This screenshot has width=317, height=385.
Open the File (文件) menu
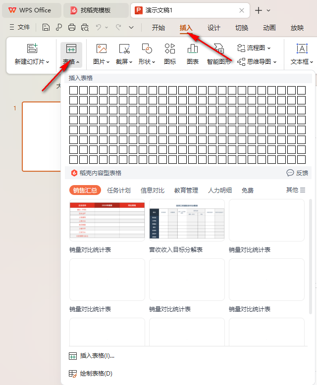point(19,28)
